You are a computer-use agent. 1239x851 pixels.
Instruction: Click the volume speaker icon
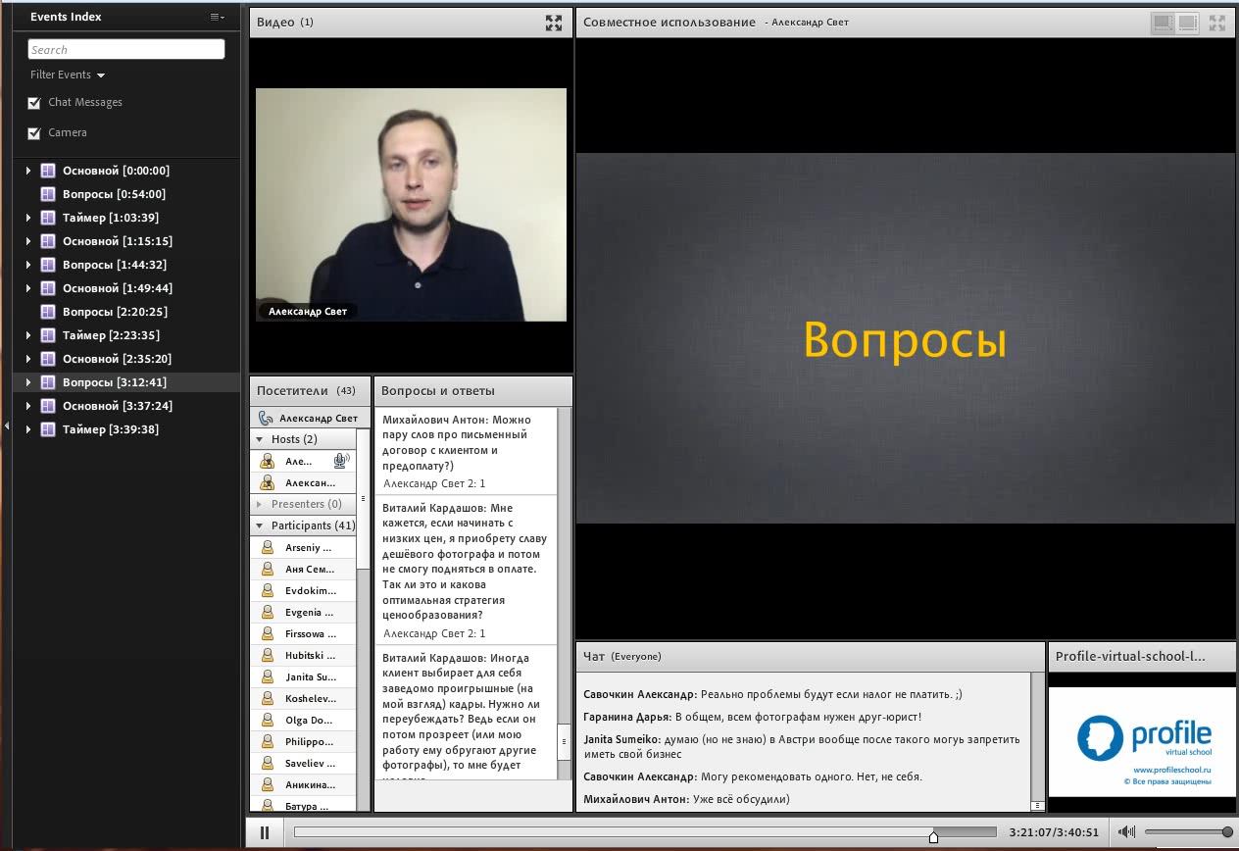click(1127, 833)
